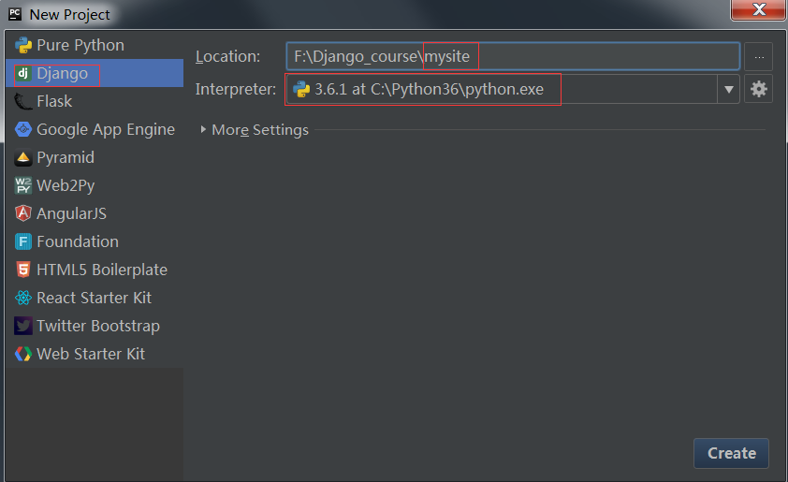Click the Create button
Image resolution: width=788 pixels, height=482 pixels.
[x=731, y=453]
